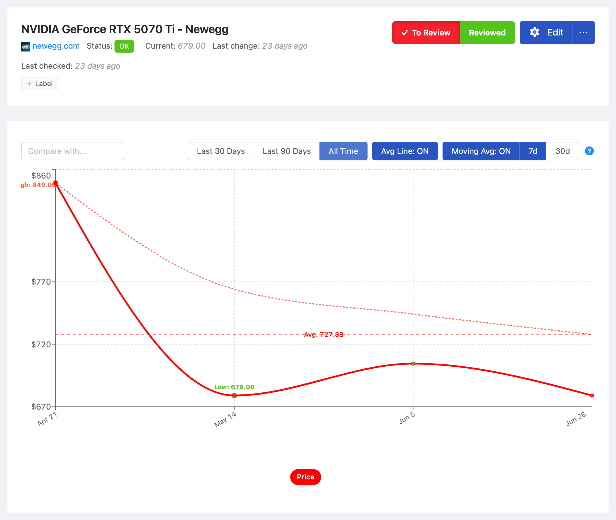Click the Avg: 727.88 label

324,335
